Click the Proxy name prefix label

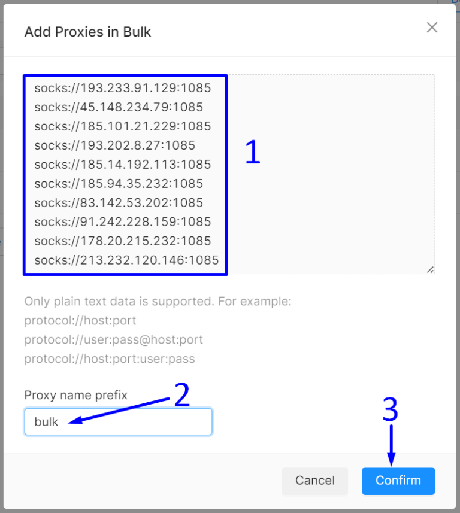75,395
